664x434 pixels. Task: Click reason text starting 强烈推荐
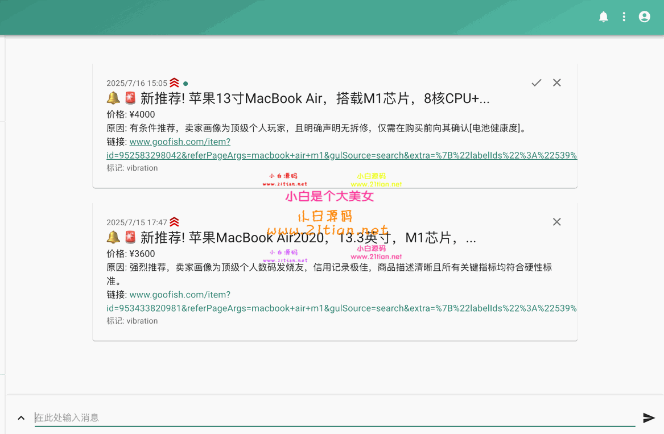(329, 274)
